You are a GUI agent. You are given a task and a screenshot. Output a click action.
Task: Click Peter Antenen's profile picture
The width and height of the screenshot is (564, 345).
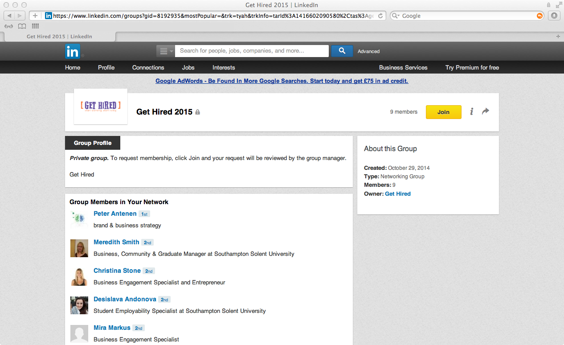click(79, 219)
